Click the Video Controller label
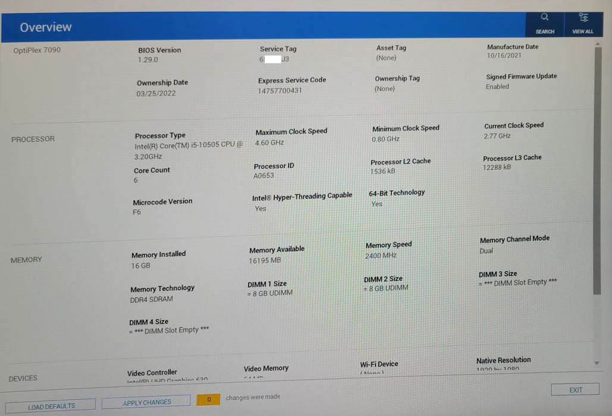Viewport: 612px width, 416px height. [x=152, y=373]
